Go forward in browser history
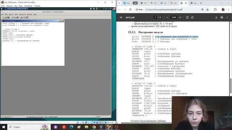Image resolution: width=232 pixels, height=130 pixels. (125, 9)
